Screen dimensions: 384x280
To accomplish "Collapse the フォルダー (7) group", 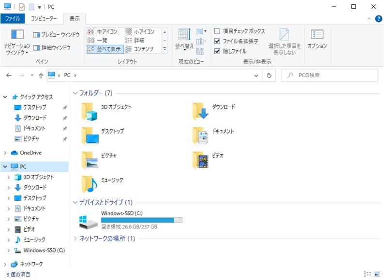I will click(x=75, y=93).
